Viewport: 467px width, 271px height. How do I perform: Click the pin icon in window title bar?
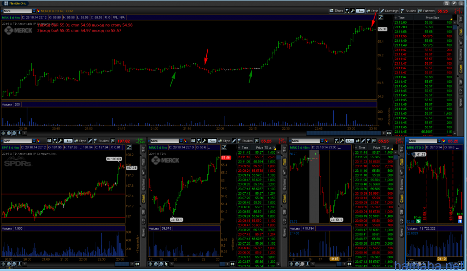coord(454,3)
